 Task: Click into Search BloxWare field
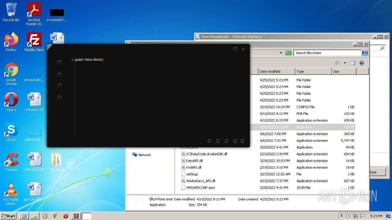pyautogui.click(x=327, y=53)
